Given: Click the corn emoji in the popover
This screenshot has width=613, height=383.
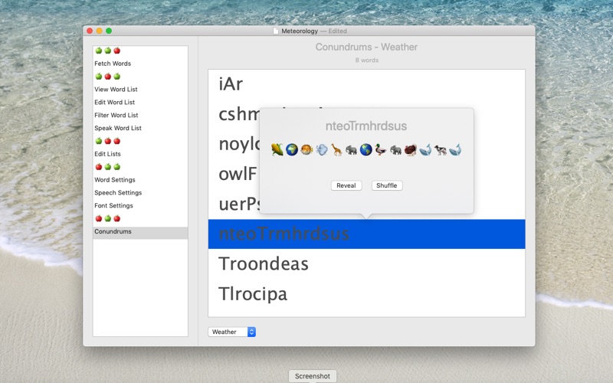Looking at the screenshot, I should (277, 149).
